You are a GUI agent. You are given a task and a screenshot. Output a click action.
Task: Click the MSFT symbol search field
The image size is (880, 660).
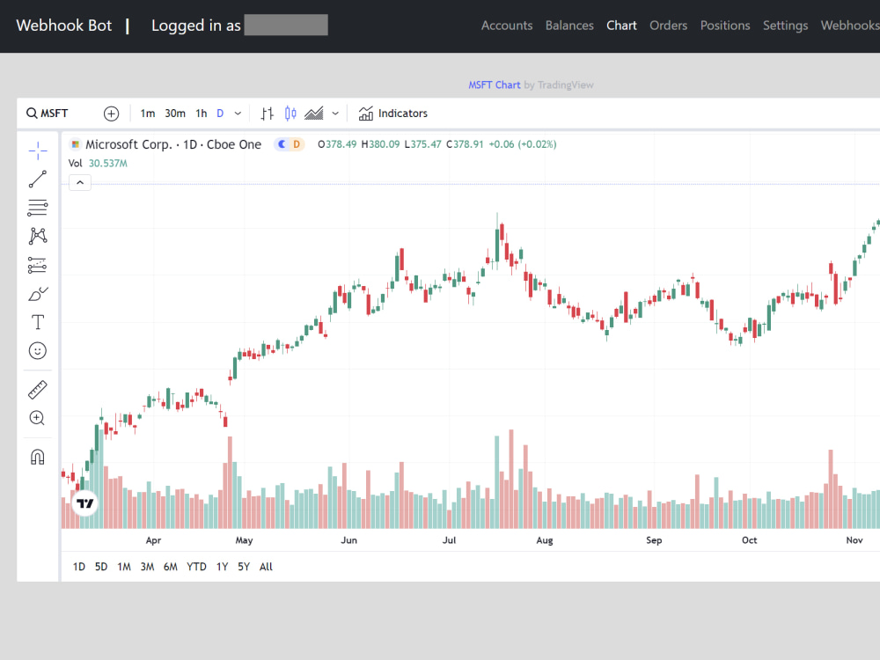point(48,113)
